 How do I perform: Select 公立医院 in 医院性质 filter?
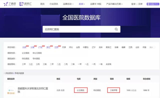click(x=25, y=53)
